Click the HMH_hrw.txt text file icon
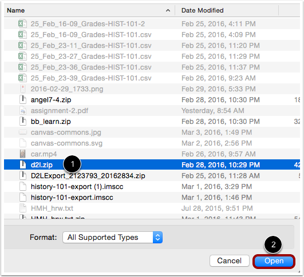The width and height of the screenshot is (304, 277). tap(23, 208)
